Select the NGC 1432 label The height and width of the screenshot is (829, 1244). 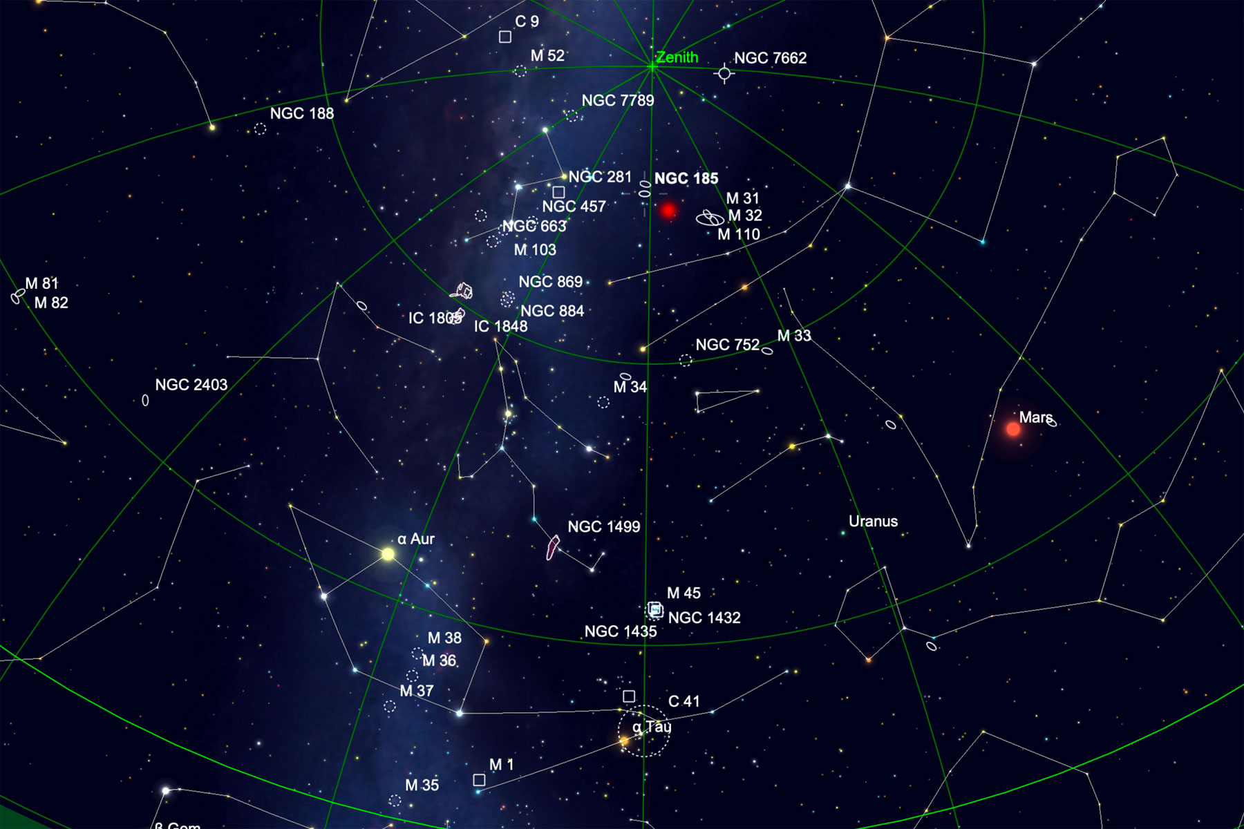click(x=704, y=618)
